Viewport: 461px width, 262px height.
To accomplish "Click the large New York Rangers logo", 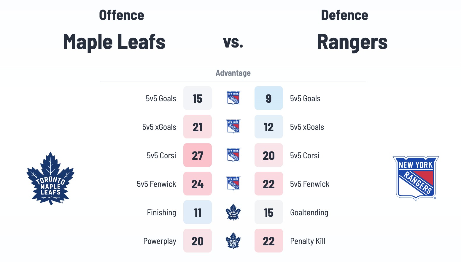I will [x=416, y=178].
